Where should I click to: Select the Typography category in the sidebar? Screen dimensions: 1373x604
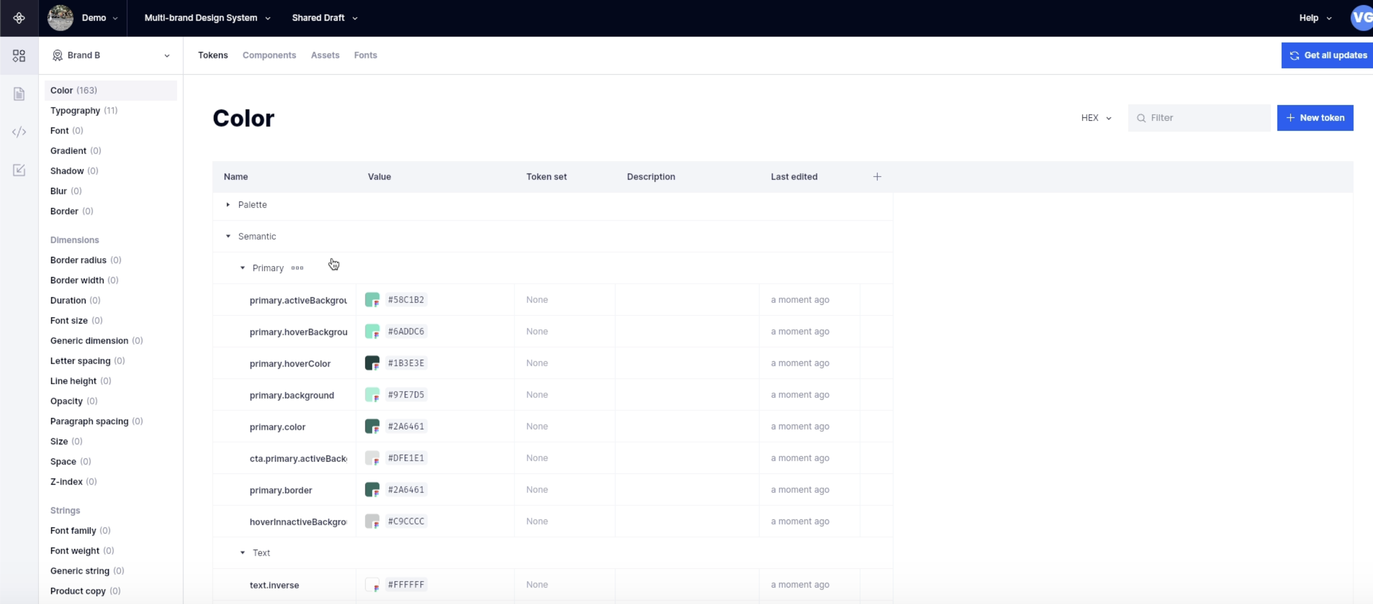75,110
